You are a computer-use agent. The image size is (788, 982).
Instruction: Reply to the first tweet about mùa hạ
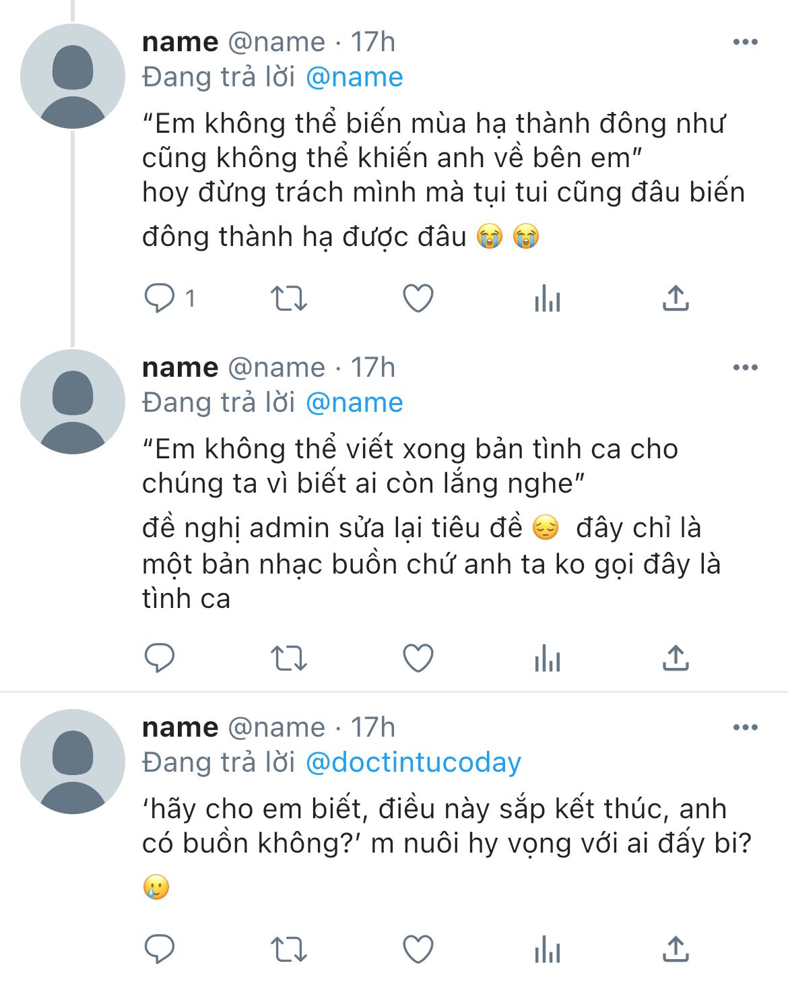pyautogui.click(x=160, y=298)
